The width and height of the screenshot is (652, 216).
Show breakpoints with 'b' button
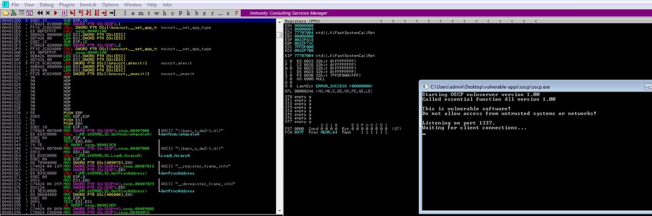(x=196, y=13)
